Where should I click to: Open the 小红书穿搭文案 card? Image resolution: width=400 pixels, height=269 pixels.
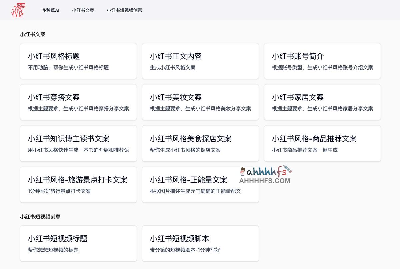click(x=78, y=102)
